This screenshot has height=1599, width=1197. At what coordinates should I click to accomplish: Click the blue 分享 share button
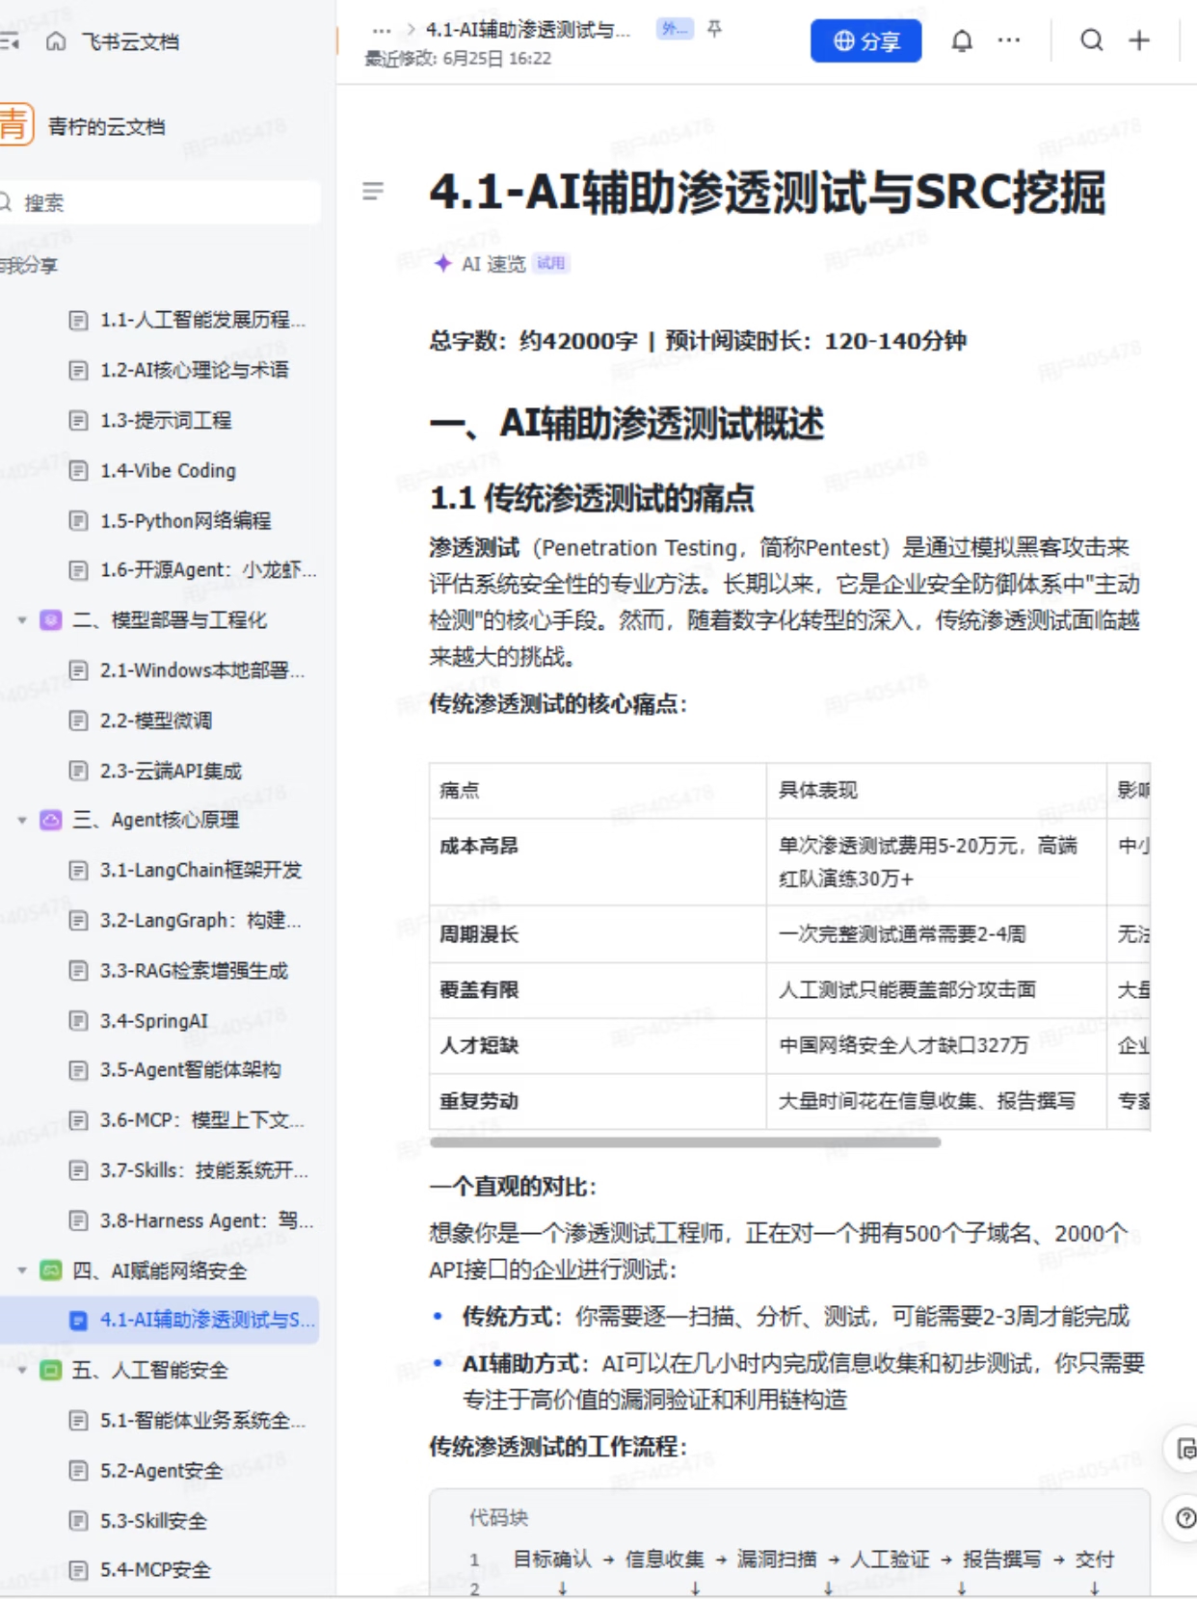[865, 40]
